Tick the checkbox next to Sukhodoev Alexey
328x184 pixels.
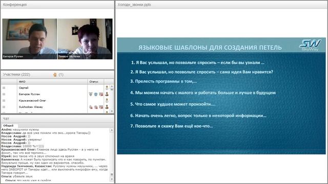(4, 107)
